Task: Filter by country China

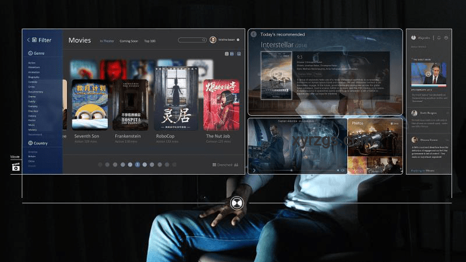Action: coord(31,161)
